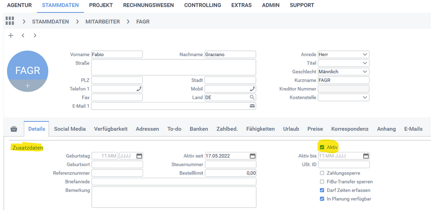433x213 pixels.
Task: Navigate to Mitarbeiter breadcrumb link
Action: point(102,22)
